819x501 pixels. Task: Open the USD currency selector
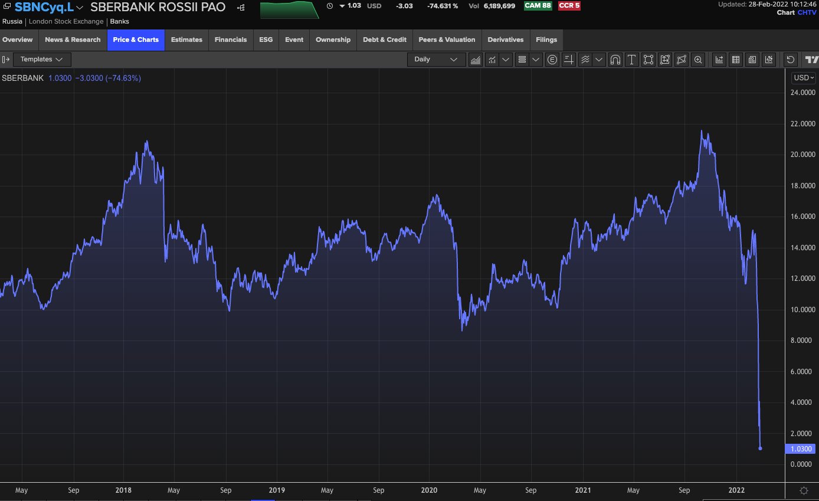click(804, 78)
